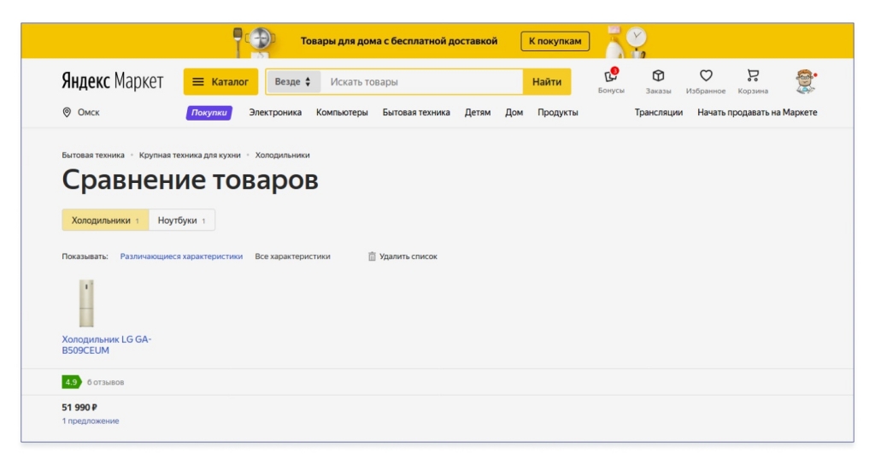Click Холодильники breadcrumb link
Image resolution: width=875 pixels, height=465 pixels.
282,156
